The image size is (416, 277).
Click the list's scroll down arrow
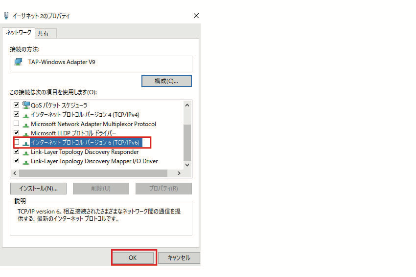tap(187, 165)
